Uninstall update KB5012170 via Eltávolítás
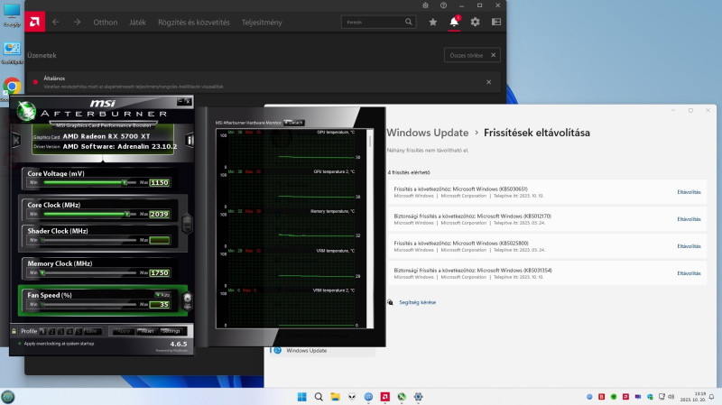The width and height of the screenshot is (722, 405). point(689,219)
